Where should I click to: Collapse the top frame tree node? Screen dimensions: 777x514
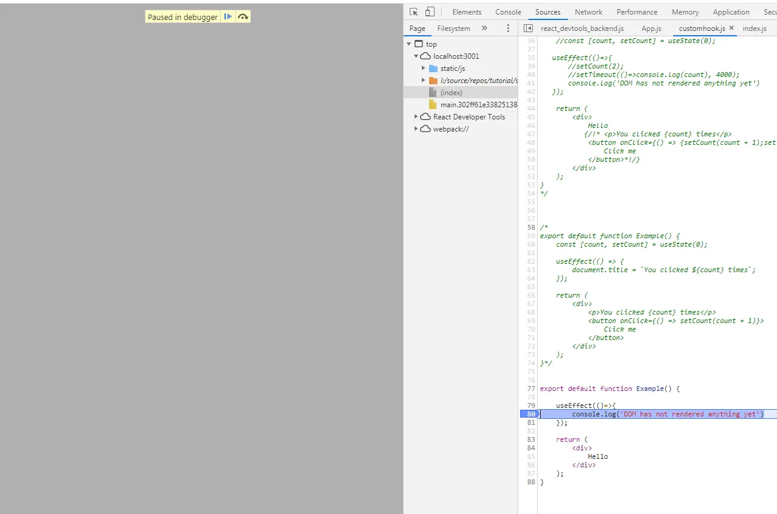[x=409, y=44]
